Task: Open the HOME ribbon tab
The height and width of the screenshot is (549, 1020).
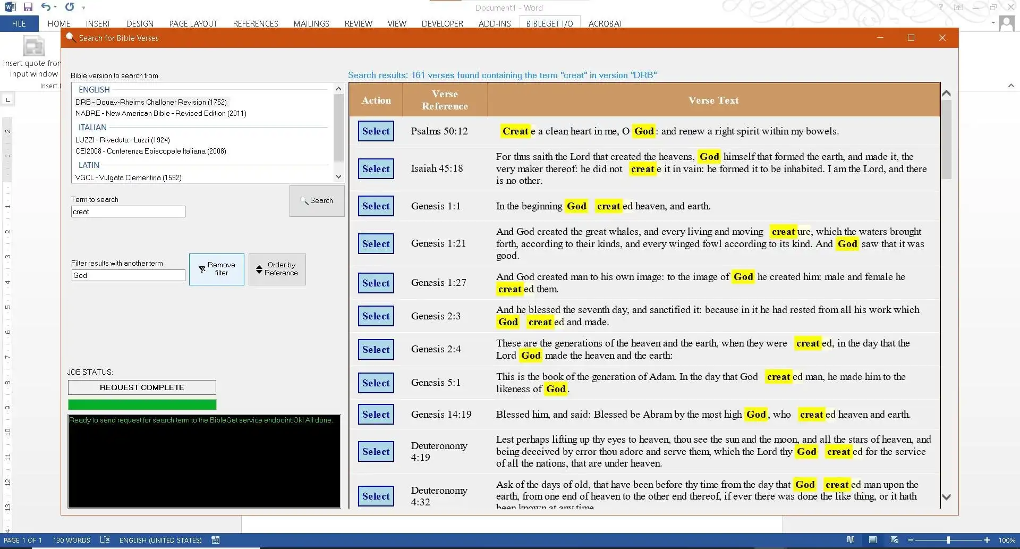Action: (59, 23)
